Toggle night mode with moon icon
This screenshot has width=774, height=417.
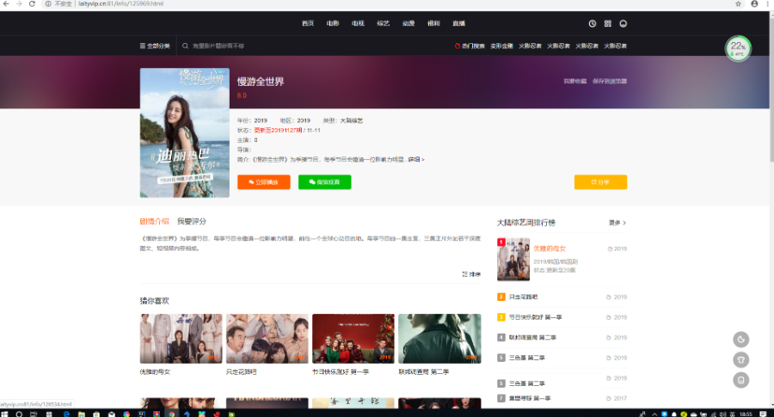[x=740, y=339]
